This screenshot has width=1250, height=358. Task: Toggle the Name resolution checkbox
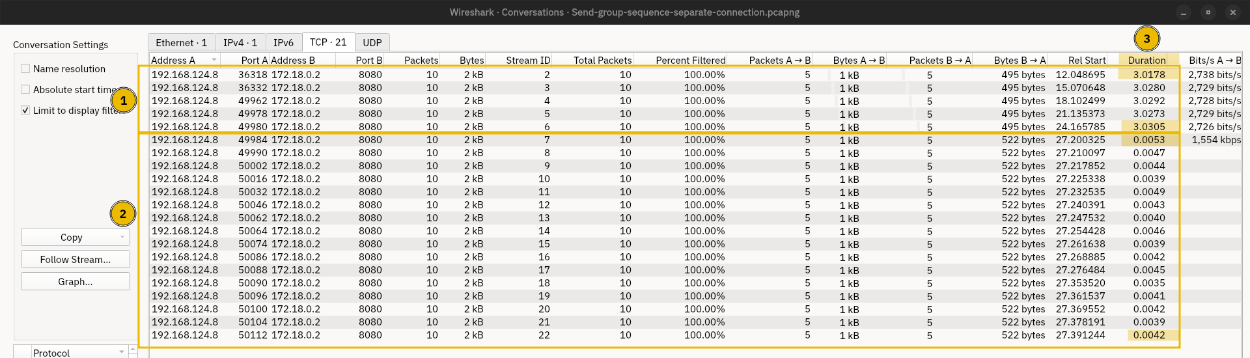[25, 68]
